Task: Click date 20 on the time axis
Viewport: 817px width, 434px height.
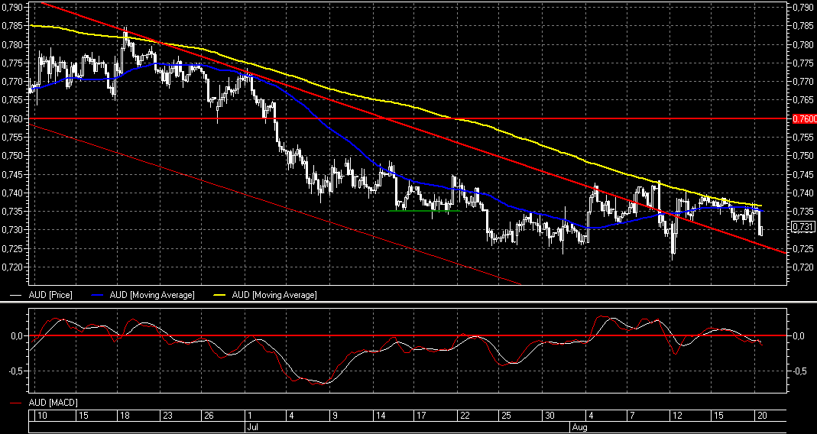Action: click(x=761, y=415)
